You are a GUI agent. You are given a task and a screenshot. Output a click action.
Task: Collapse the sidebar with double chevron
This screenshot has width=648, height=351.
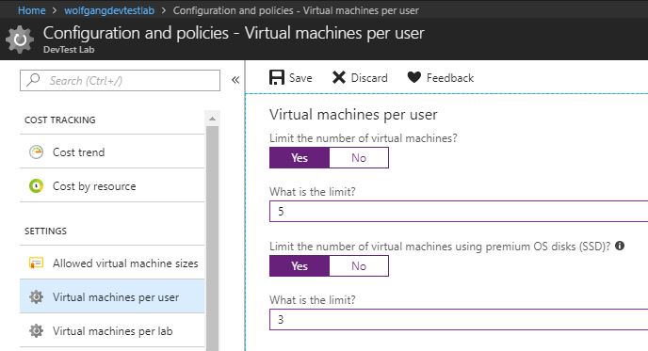[235, 80]
